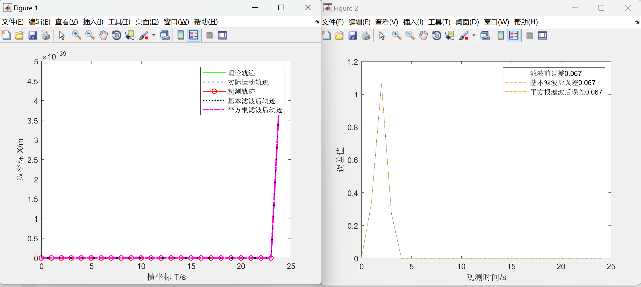This screenshot has width=641, height=287.
Task: Expand Brush color dropdown in Figure 2
Action: [x=474, y=36]
